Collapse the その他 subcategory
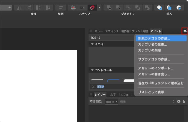Image resolution: width=188 pixels, height=122 pixels. click(92, 44)
